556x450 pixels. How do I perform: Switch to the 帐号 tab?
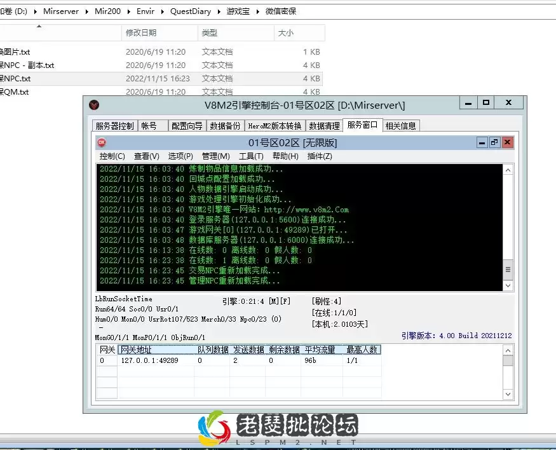tap(153, 126)
